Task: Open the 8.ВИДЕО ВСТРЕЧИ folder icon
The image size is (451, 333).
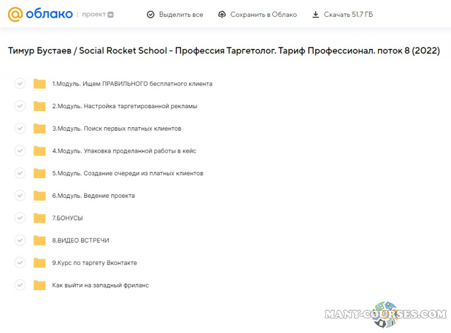Action: coord(39,241)
